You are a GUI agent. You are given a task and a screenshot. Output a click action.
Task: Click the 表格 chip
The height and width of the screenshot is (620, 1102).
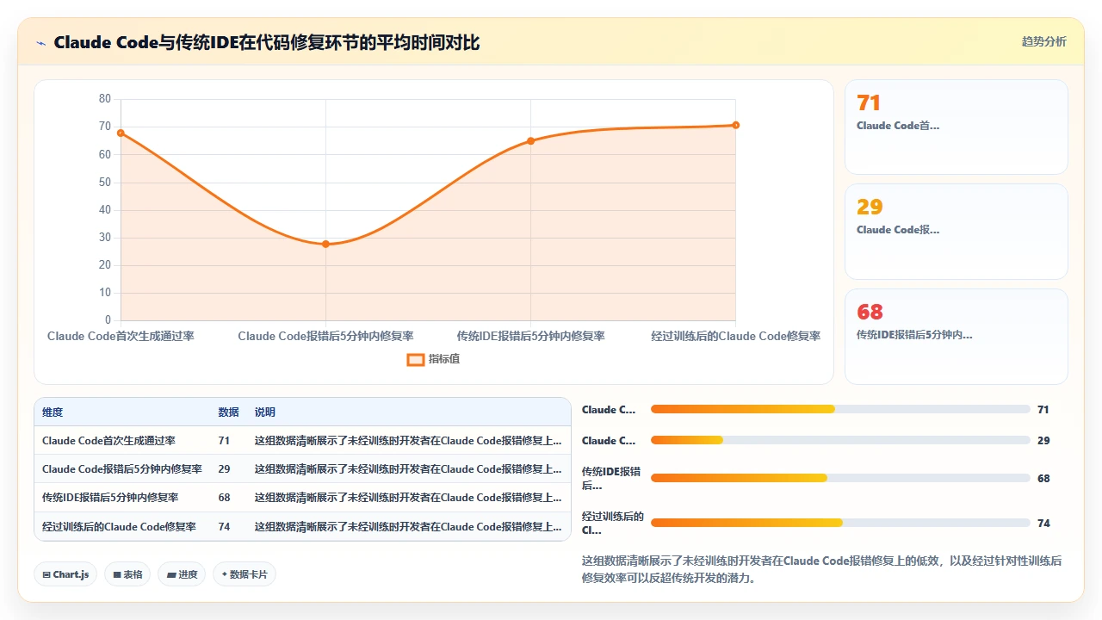(x=127, y=574)
